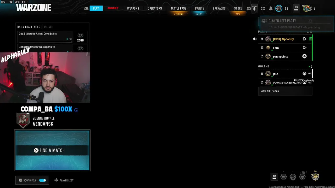
Task: Click the ONLINE friends section header
Action: (x=264, y=66)
